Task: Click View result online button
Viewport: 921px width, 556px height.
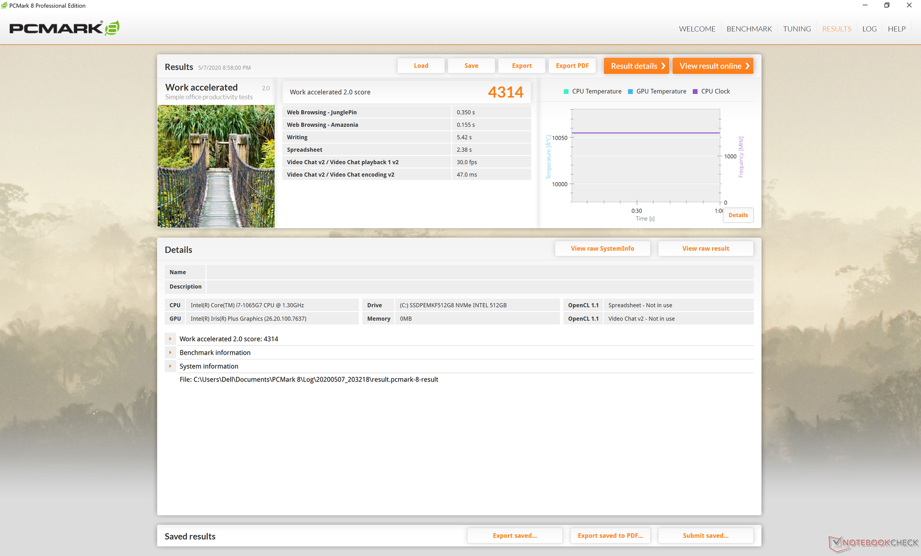Action: tap(712, 66)
